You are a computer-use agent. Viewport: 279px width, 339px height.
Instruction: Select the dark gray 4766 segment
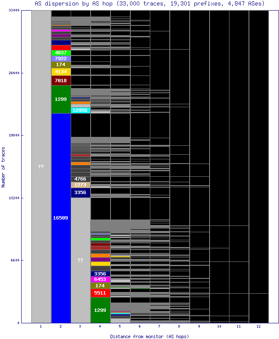80,179
